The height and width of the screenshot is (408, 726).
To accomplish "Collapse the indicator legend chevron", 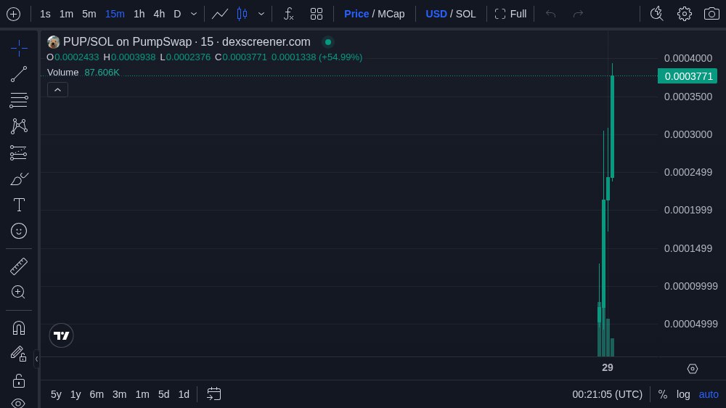I will 58,89.
